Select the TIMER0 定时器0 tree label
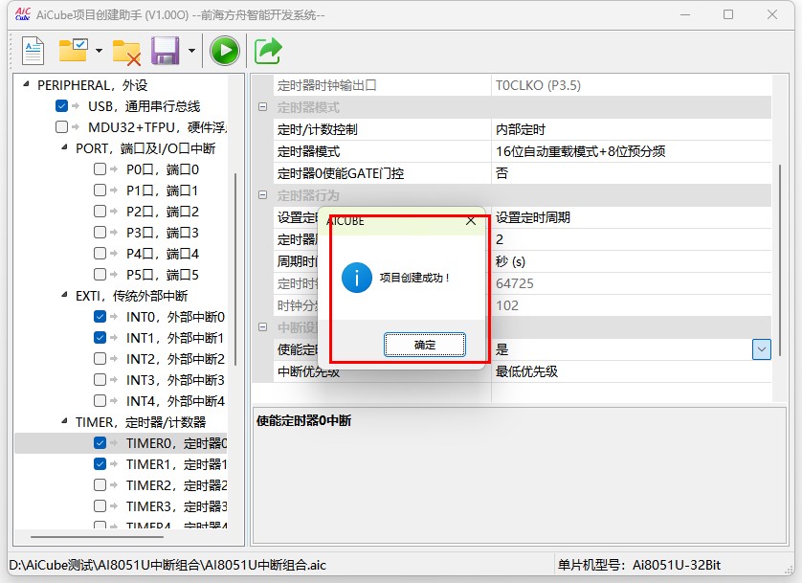This screenshot has width=802, height=583. tap(176, 443)
